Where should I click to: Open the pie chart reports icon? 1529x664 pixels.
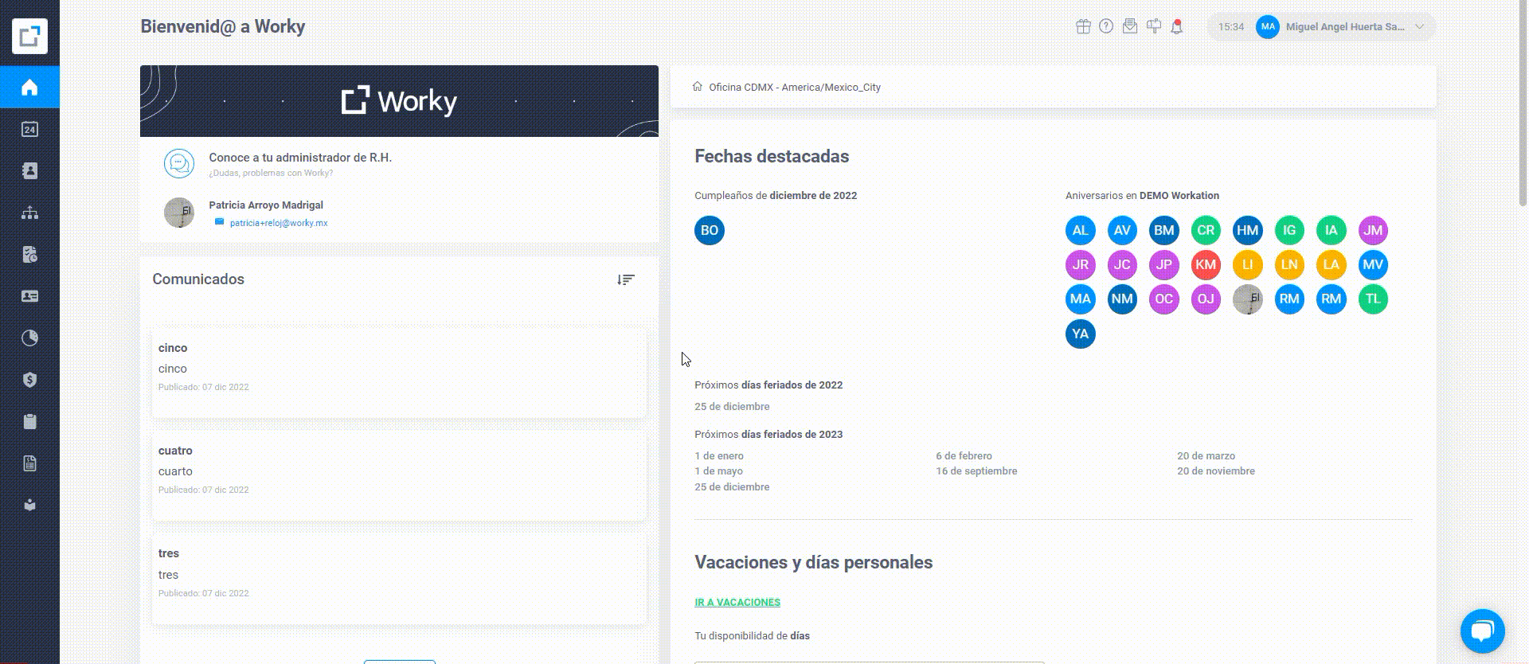point(29,338)
